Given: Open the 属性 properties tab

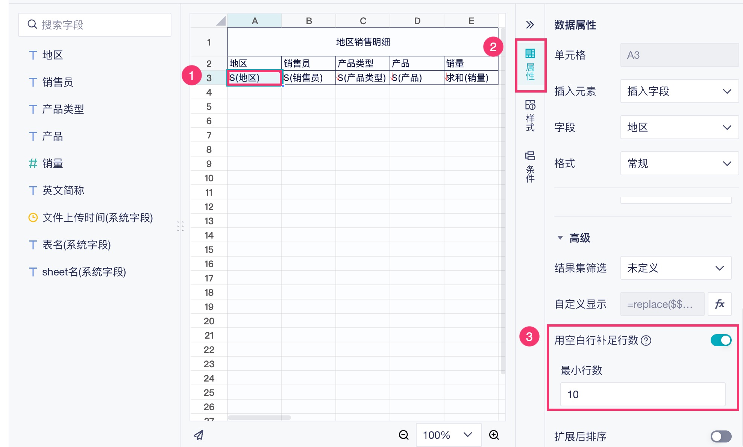Looking at the screenshot, I should pyautogui.click(x=530, y=65).
